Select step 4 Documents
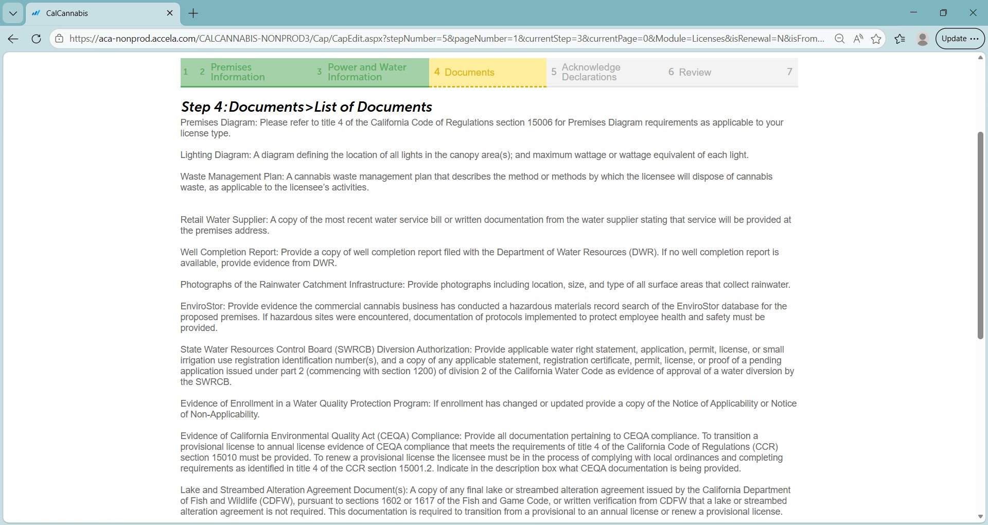Image resolution: width=988 pixels, height=525 pixels. [488, 72]
